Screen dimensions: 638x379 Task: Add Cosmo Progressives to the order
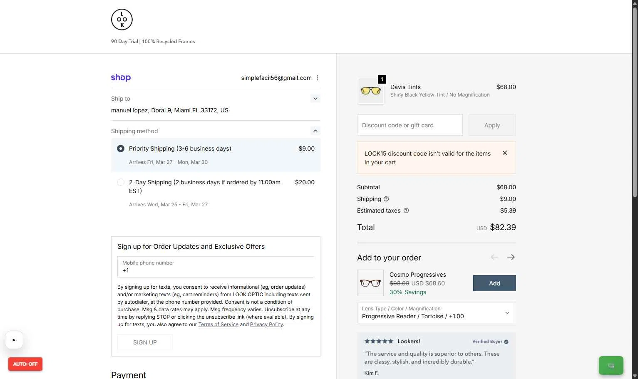tap(494, 283)
